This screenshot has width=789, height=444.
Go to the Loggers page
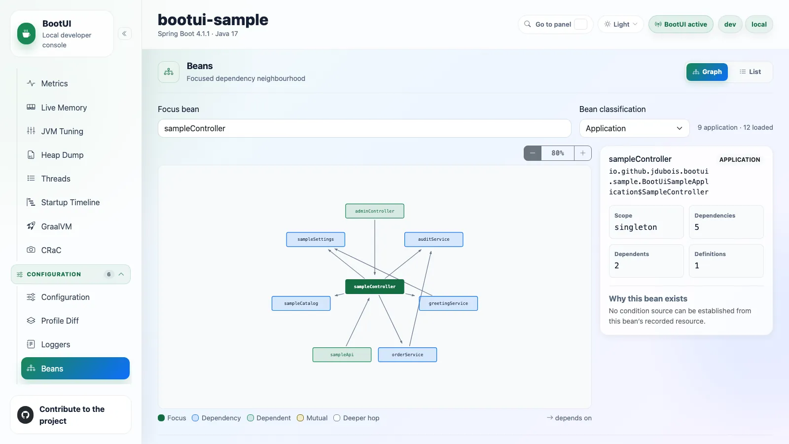75,344
